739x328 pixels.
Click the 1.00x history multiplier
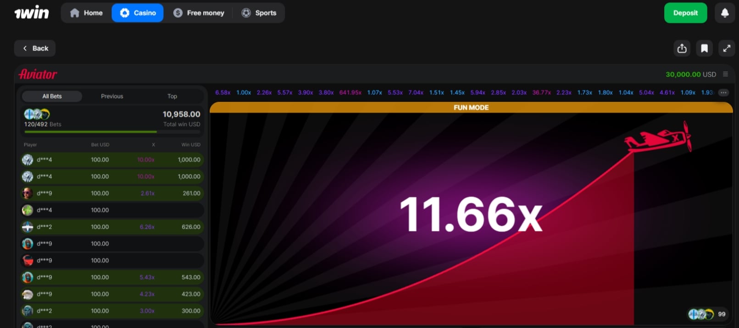click(x=244, y=93)
